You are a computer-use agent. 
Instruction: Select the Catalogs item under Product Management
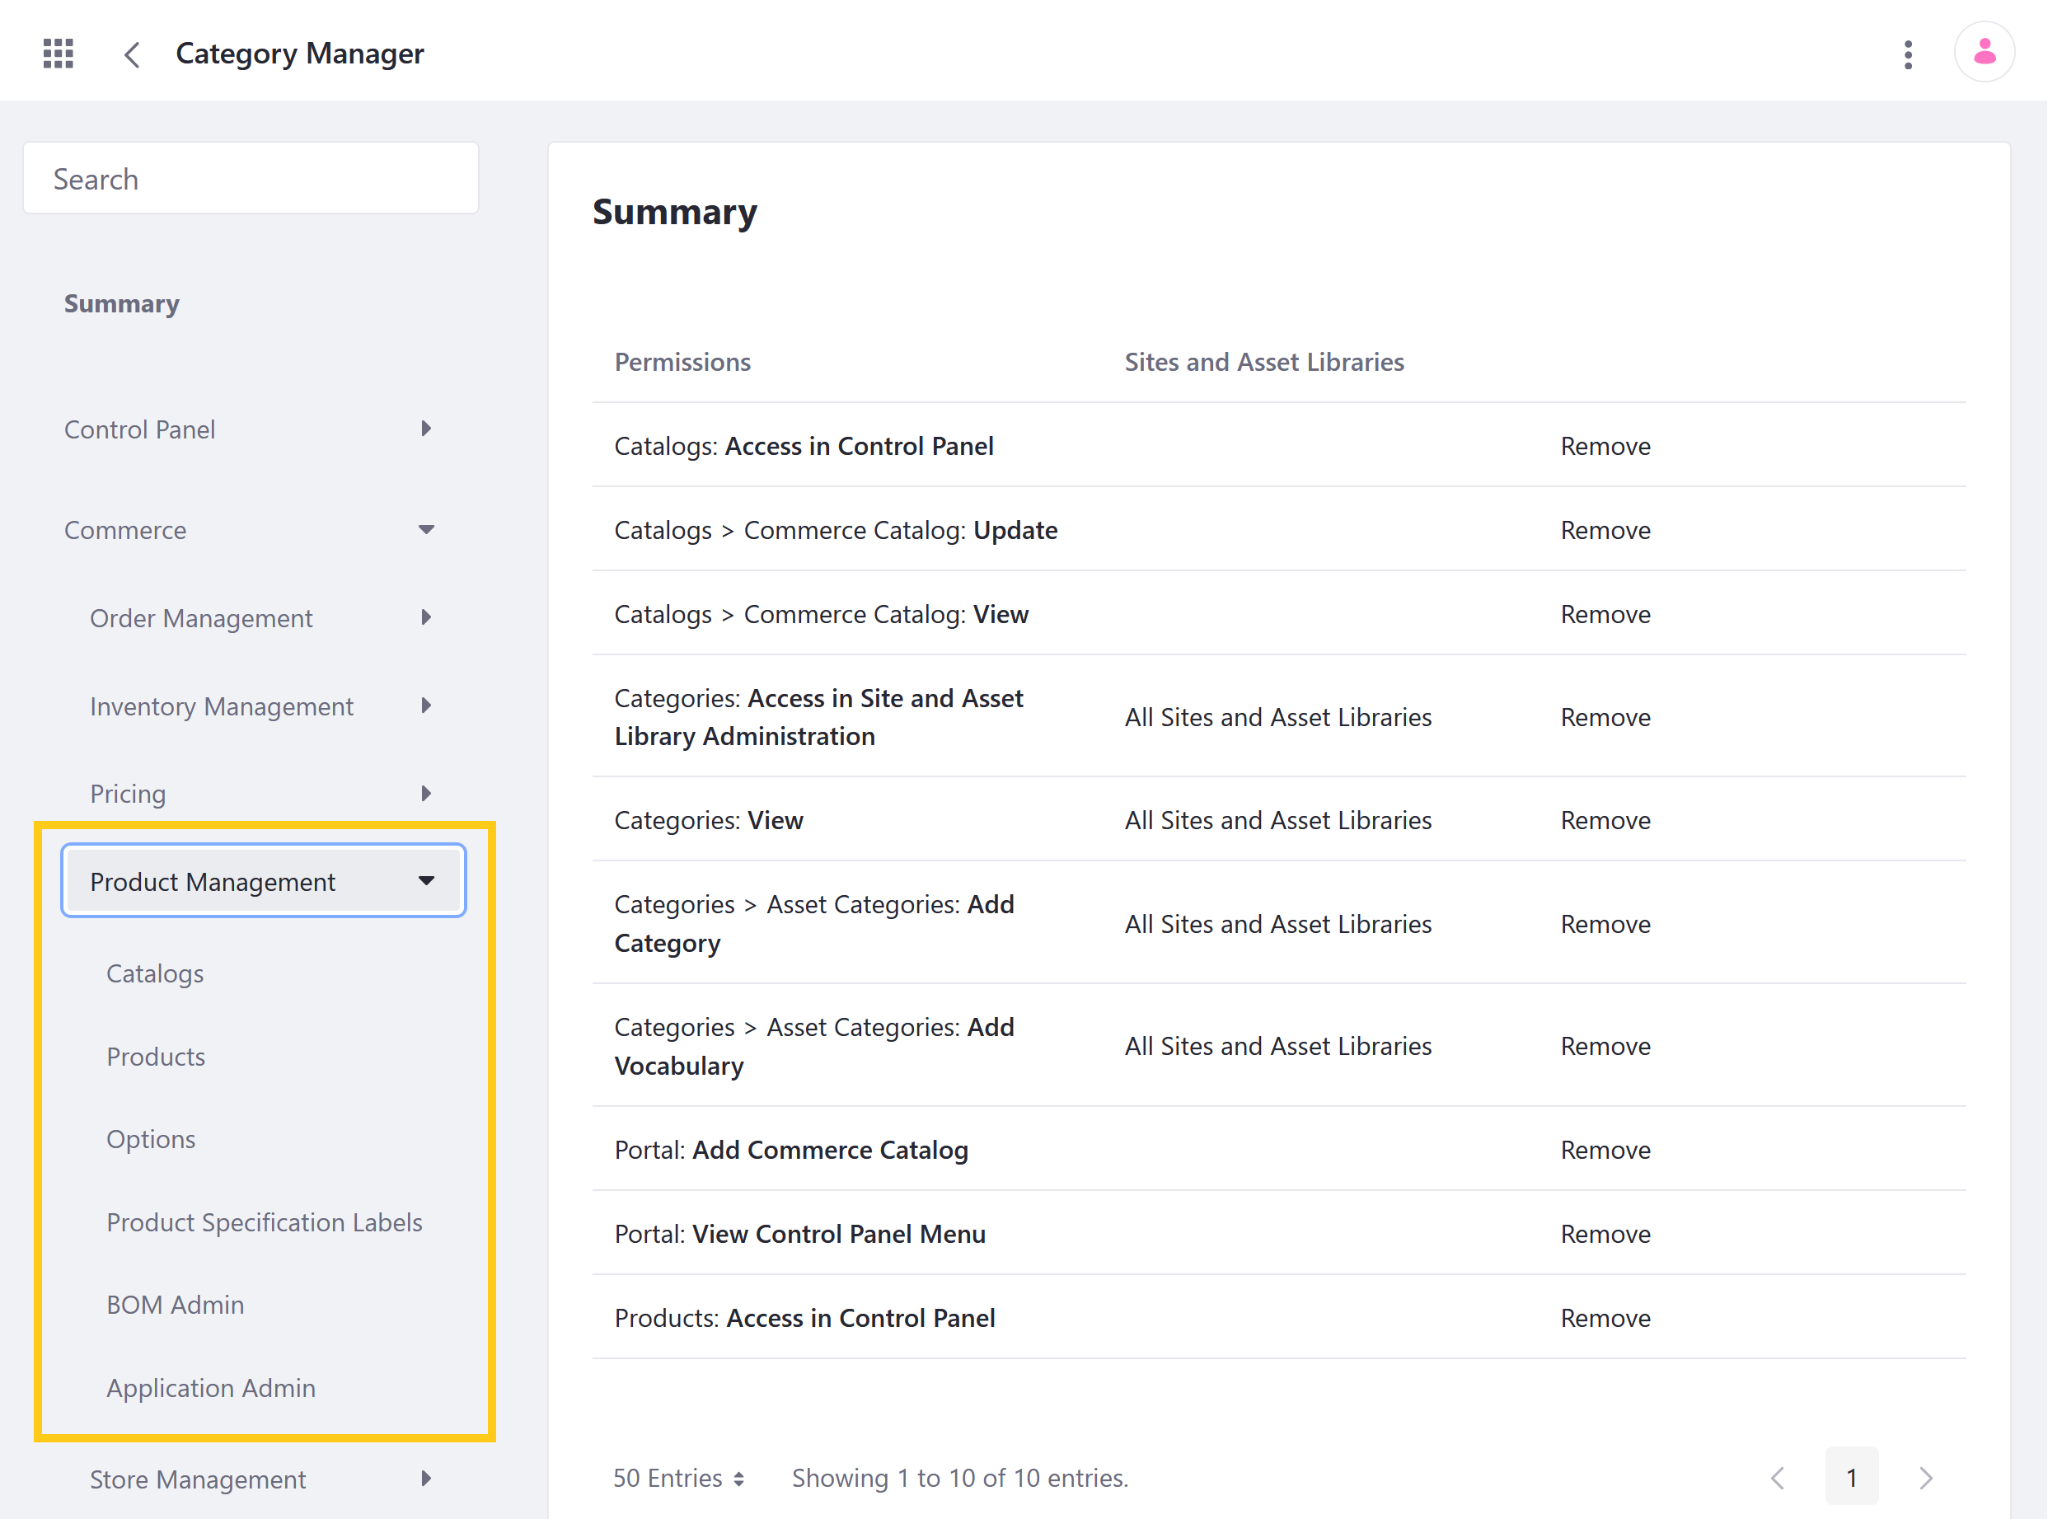tap(155, 972)
